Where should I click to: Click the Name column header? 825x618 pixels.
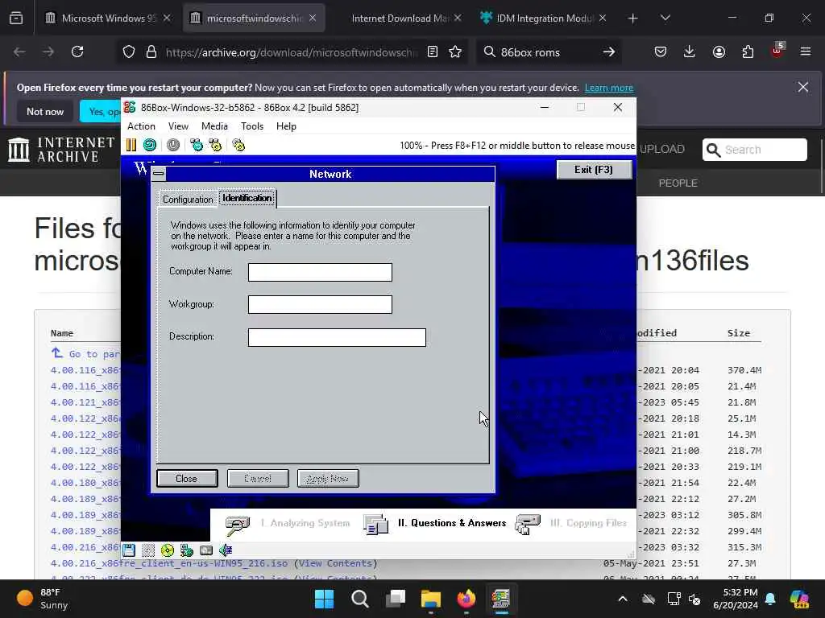61,333
